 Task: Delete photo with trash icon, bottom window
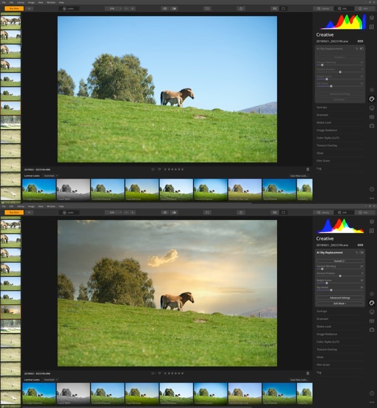coord(308,374)
